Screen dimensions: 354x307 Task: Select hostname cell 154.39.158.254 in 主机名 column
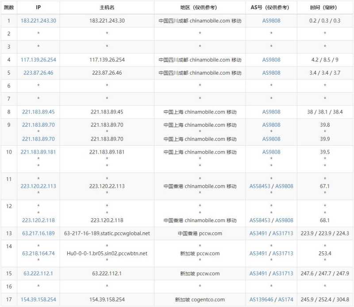[x=107, y=299]
